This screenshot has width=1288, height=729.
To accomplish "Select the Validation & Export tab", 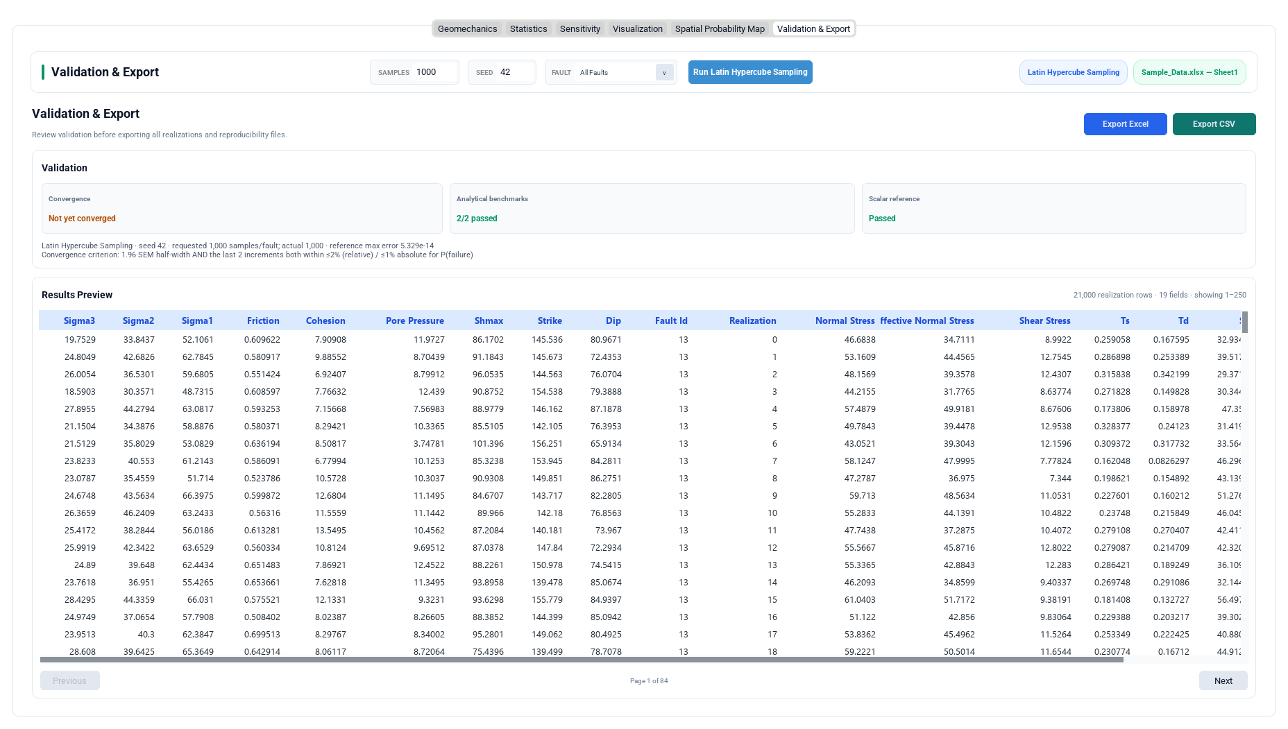I will [x=813, y=28].
